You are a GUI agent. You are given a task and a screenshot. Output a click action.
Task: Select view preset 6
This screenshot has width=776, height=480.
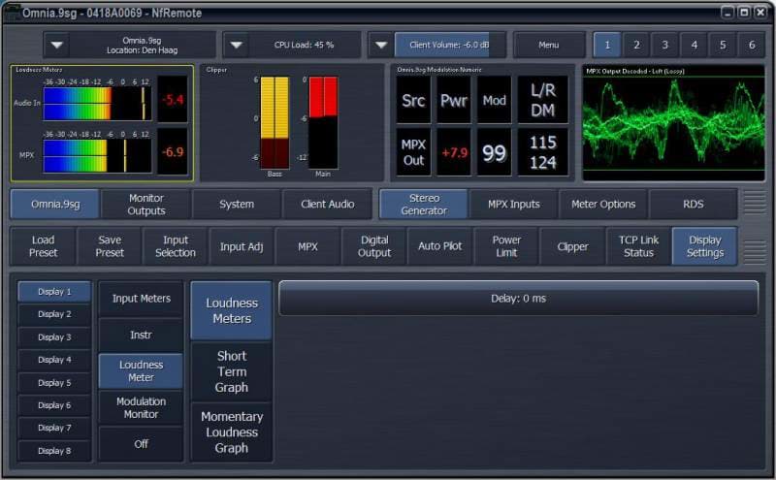[x=752, y=45]
